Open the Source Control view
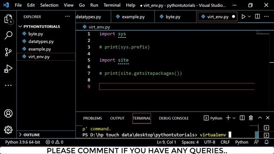 [x=8, y=52]
